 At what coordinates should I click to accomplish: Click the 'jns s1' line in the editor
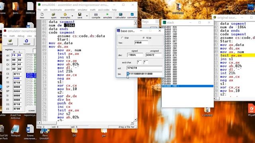click(x=64, y=57)
